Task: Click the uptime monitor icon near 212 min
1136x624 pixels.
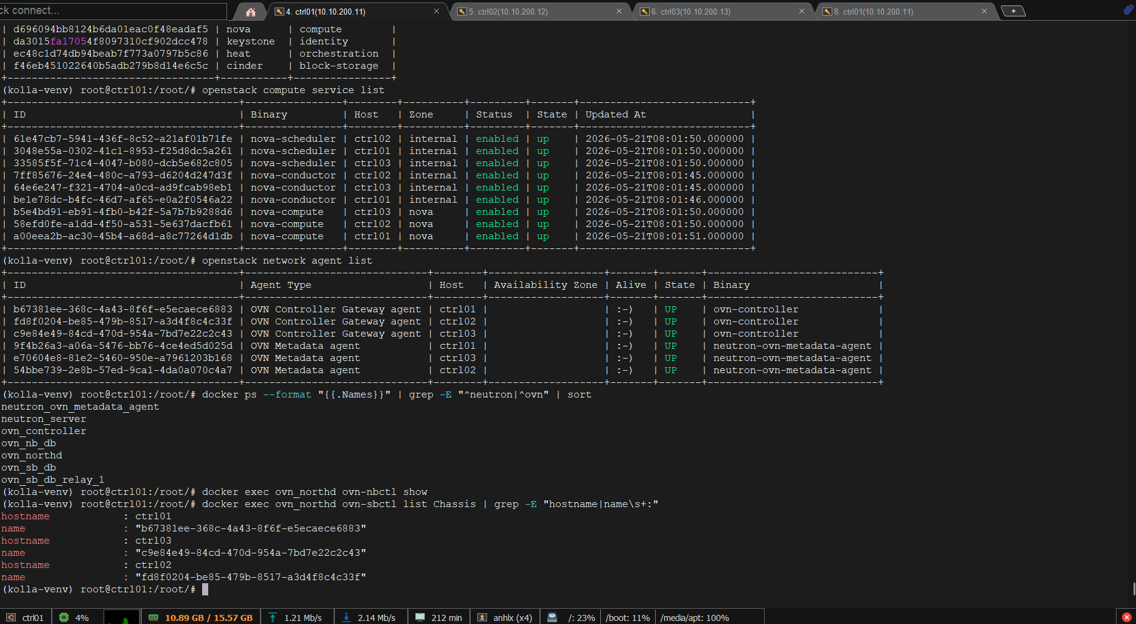Action: point(420,617)
